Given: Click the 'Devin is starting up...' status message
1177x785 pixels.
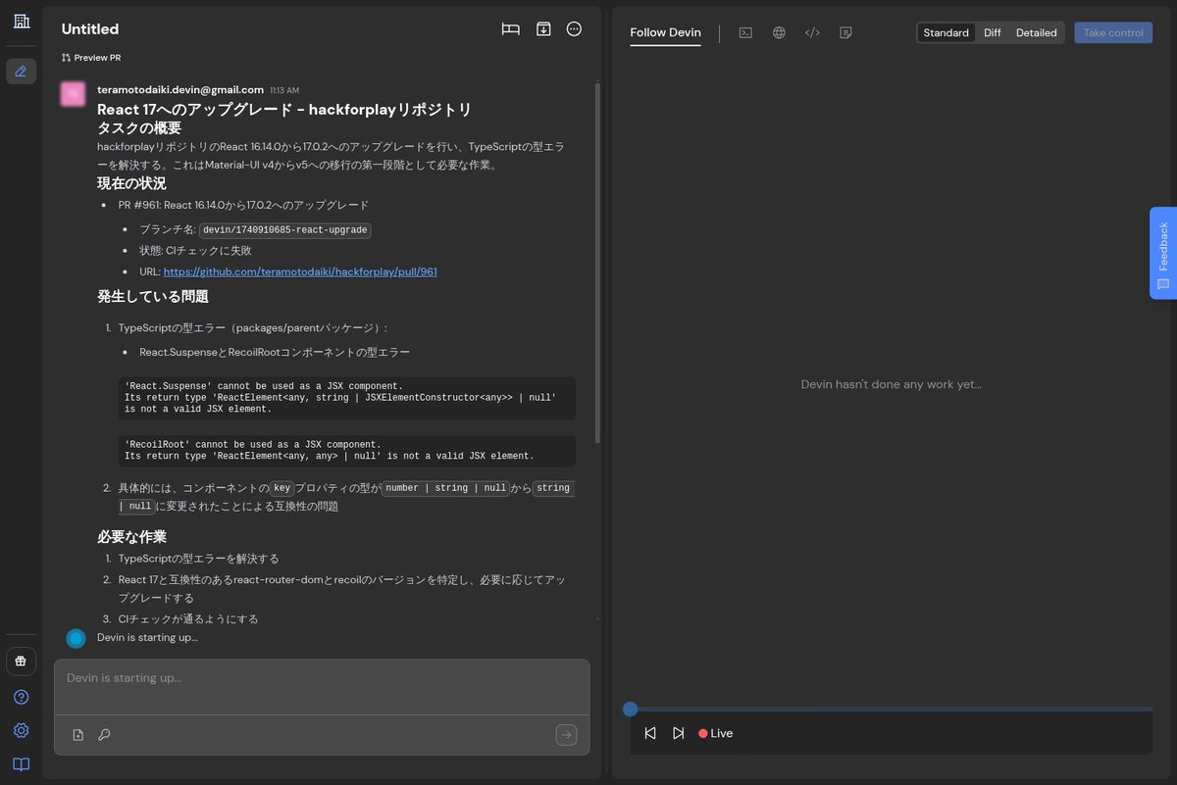Looking at the screenshot, I should 147,637.
